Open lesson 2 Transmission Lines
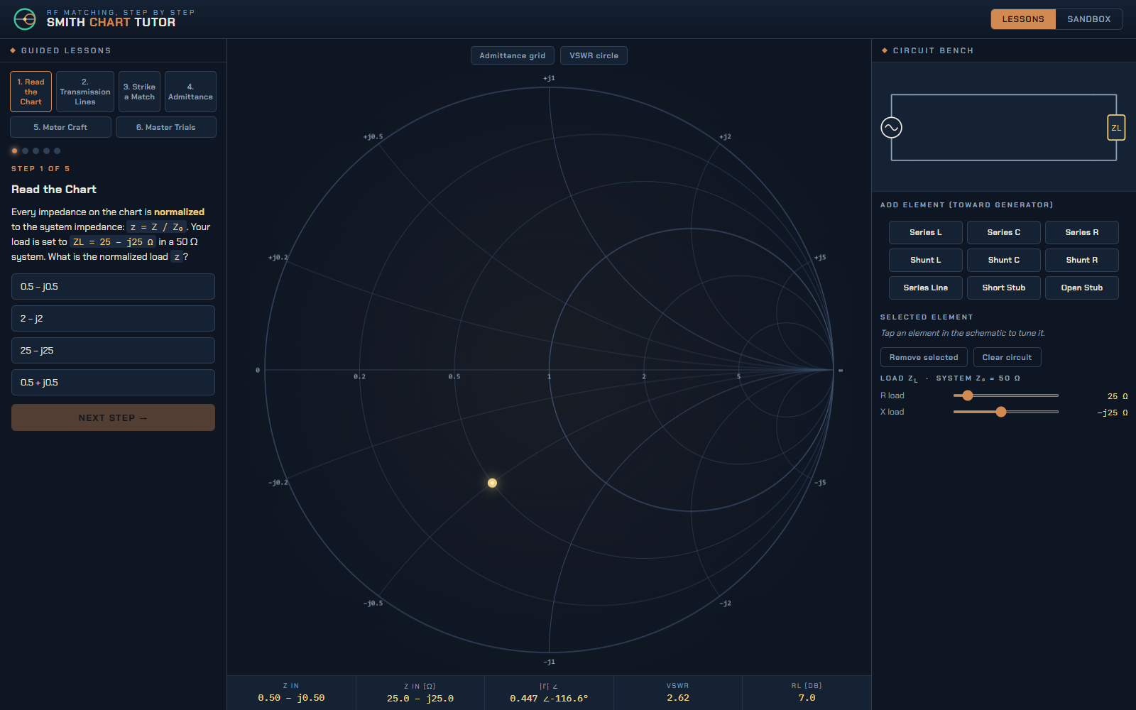1136x710 pixels. coord(85,92)
